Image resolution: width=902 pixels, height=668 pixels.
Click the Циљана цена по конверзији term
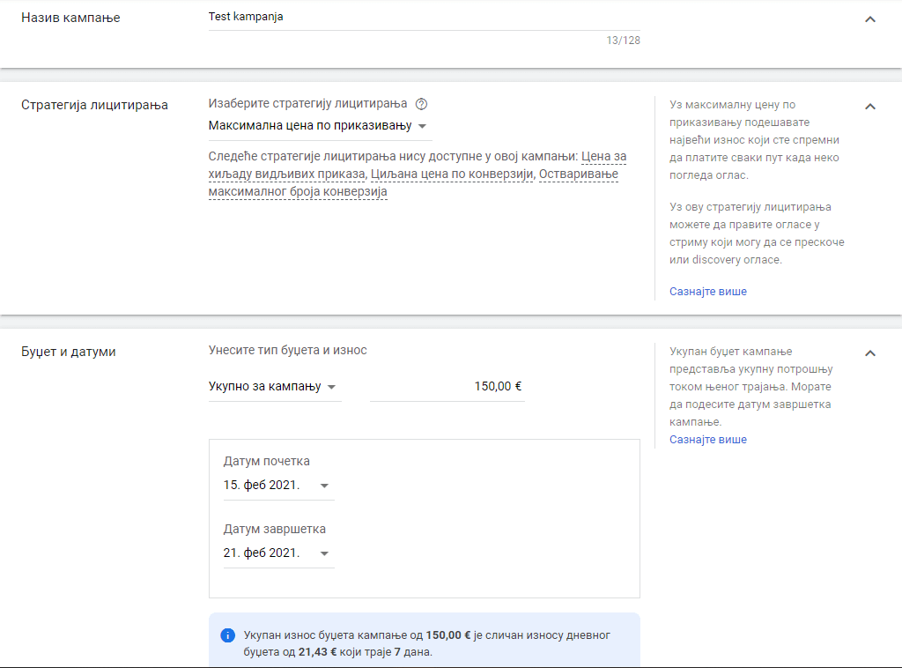(452, 174)
